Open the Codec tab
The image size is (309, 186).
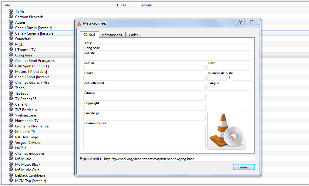coord(133,35)
